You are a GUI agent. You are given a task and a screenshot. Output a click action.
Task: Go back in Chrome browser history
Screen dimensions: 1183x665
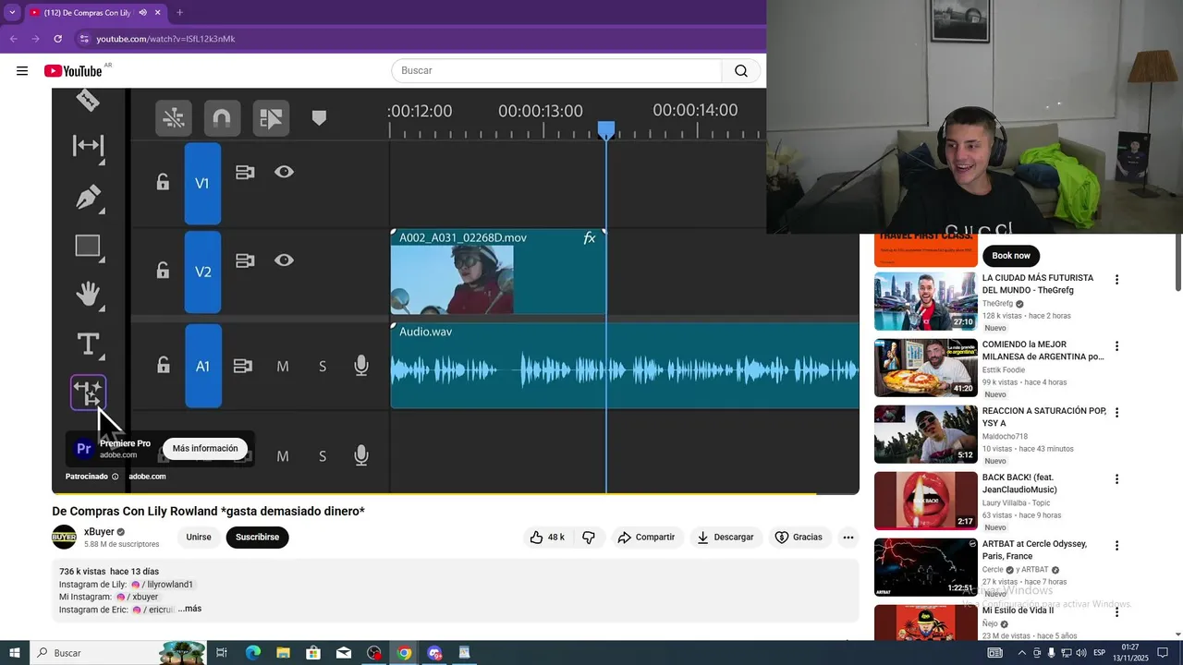point(13,39)
